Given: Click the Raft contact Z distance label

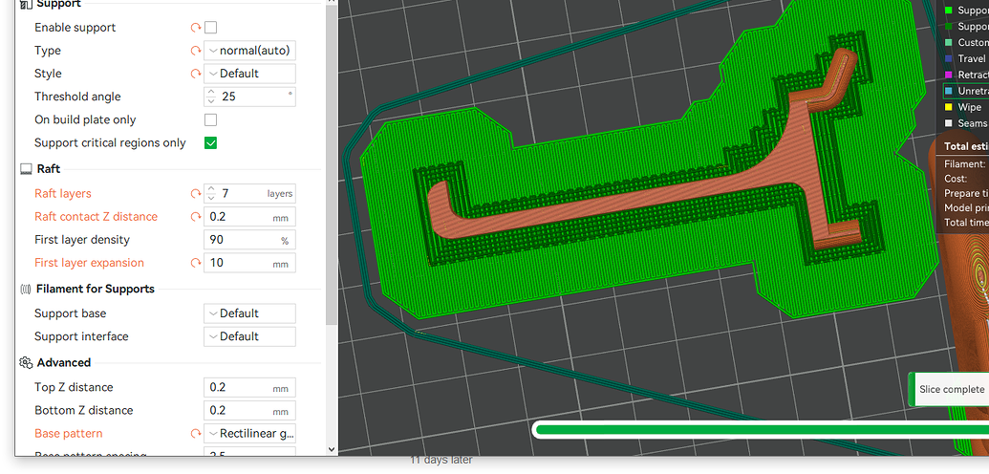Looking at the screenshot, I should [x=96, y=217].
